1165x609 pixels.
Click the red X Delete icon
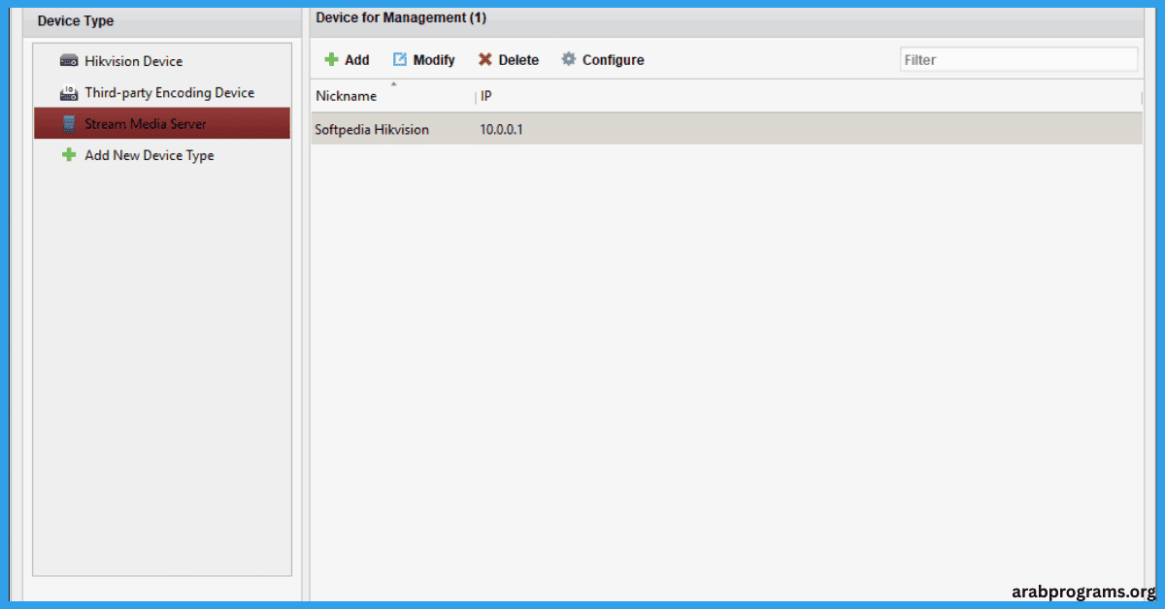tap(485, 60)
